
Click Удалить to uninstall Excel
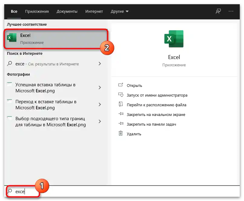tap(134, 134)
